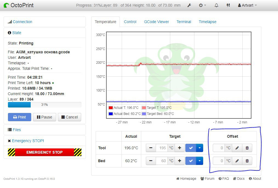Viewport: 278px width, 188px height.
Task: Toggle the Actual Bed blue legend swatch
Action: tap(111, 114)
